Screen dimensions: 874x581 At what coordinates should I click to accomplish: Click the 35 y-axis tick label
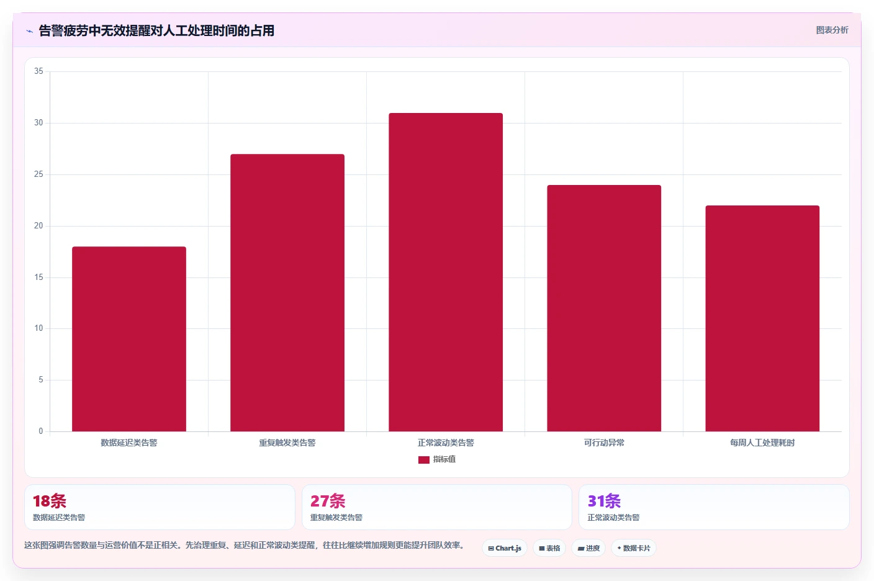(38, 71)
